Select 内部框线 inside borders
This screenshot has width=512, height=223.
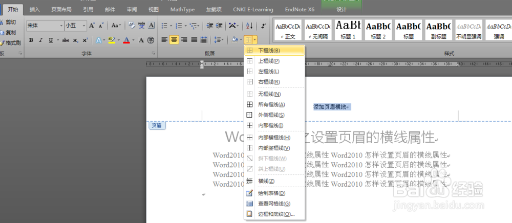pyautogui.click(x=274, y=125)
